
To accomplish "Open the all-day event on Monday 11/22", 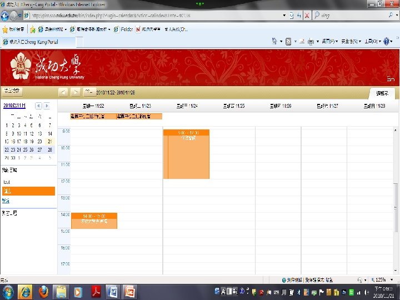I will point(93,116).
